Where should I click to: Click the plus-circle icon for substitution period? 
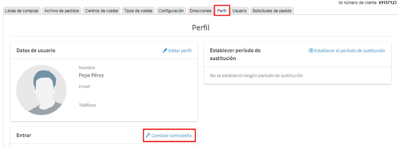pos(311,51)
